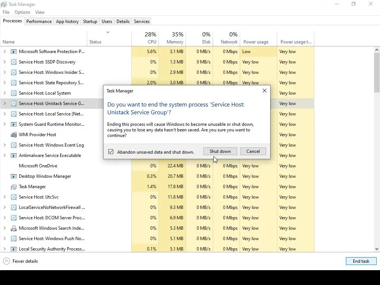Expand Service Host: Windows Event Log row
The height and width of the screenshot is (285, 380).
pyautogui.click(x=4, y=145)
